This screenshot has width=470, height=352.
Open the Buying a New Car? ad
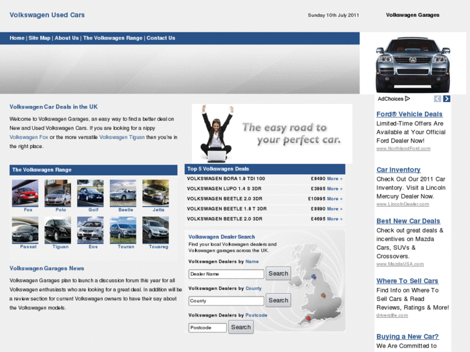[x=407, y=336]
